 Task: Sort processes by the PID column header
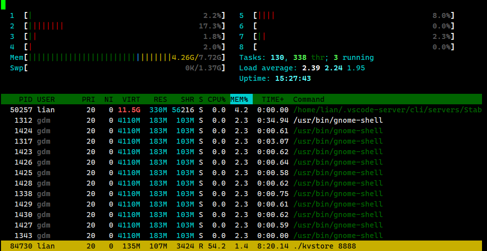click(25, 99)
